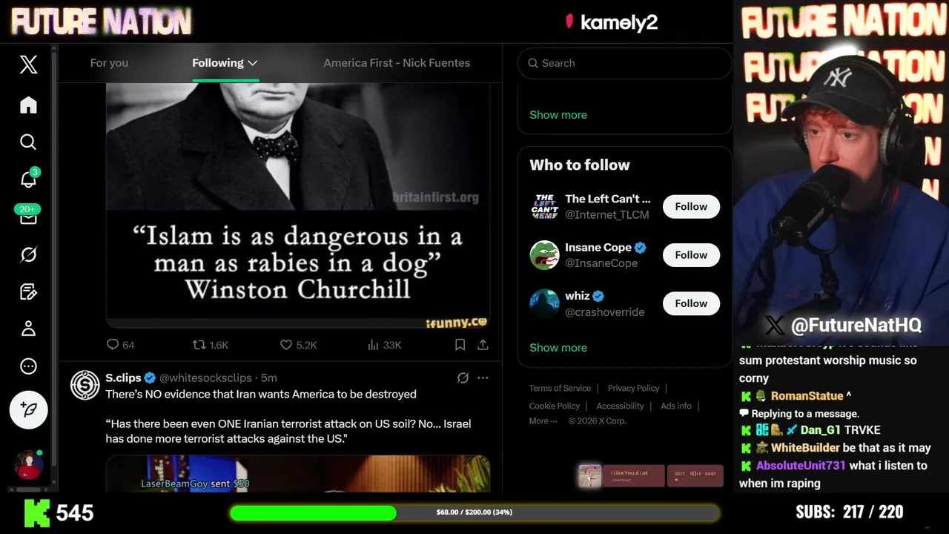The width and height of the screenshot is (949, 534).
Task: Click the Who to follow heading
Action: coord(580,165)
